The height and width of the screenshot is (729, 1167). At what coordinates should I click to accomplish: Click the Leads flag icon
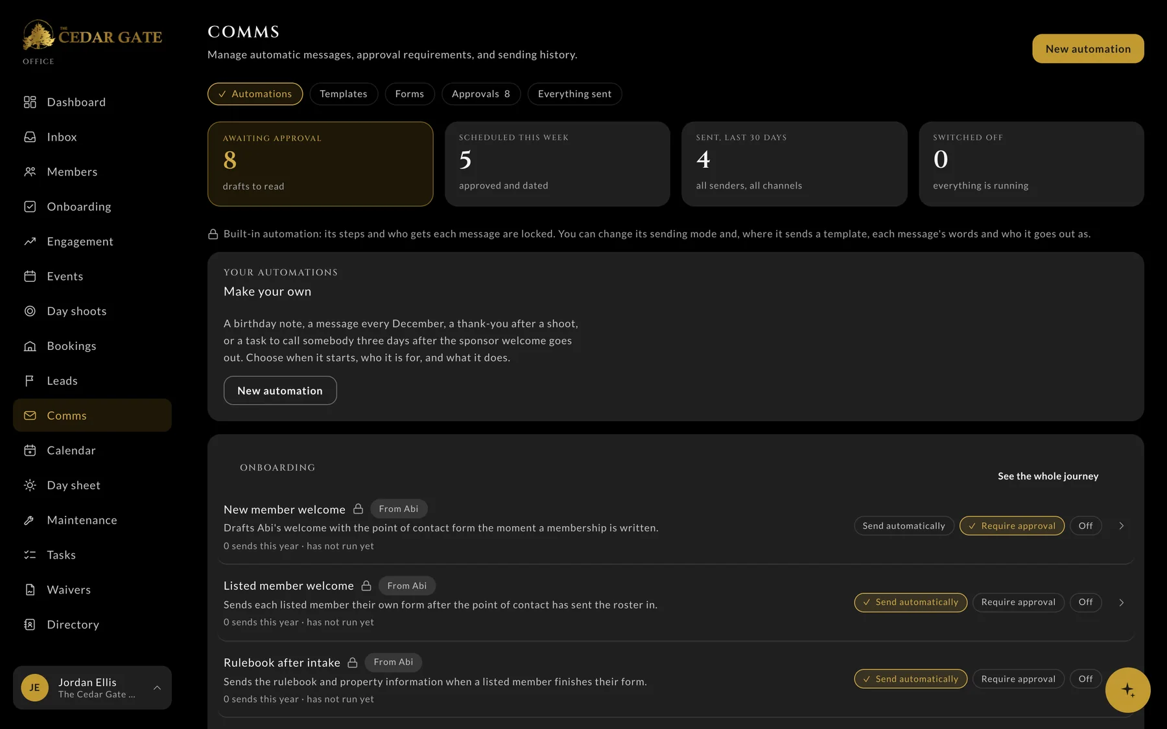[30, 381]
